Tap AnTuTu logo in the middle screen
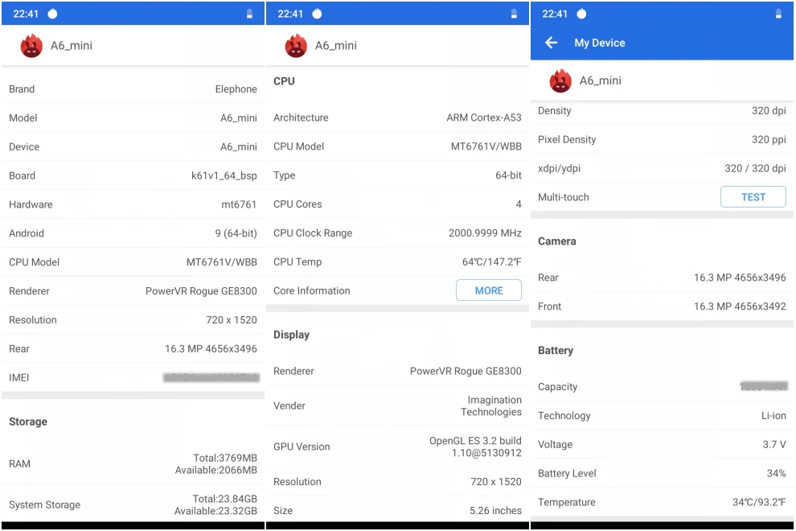 (296, 46)
